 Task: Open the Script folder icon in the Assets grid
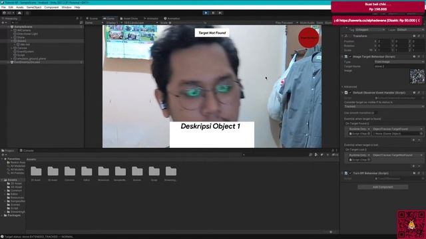click(154, 171)
